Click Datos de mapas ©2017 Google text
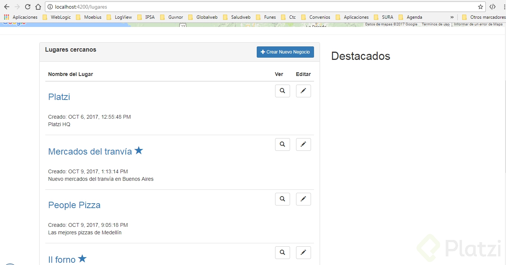The image size is (506, 265). [391, 24]
